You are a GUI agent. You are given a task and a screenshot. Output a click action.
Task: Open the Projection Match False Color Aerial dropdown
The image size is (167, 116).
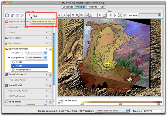tap(112, 111)
